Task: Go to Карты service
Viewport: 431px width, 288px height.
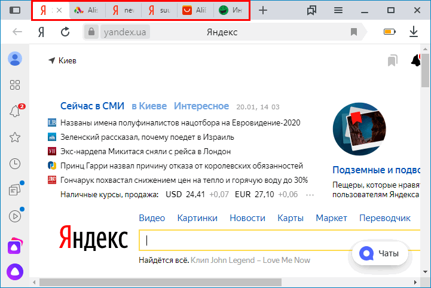Action: pyautogui.click(x=291, y=218)
